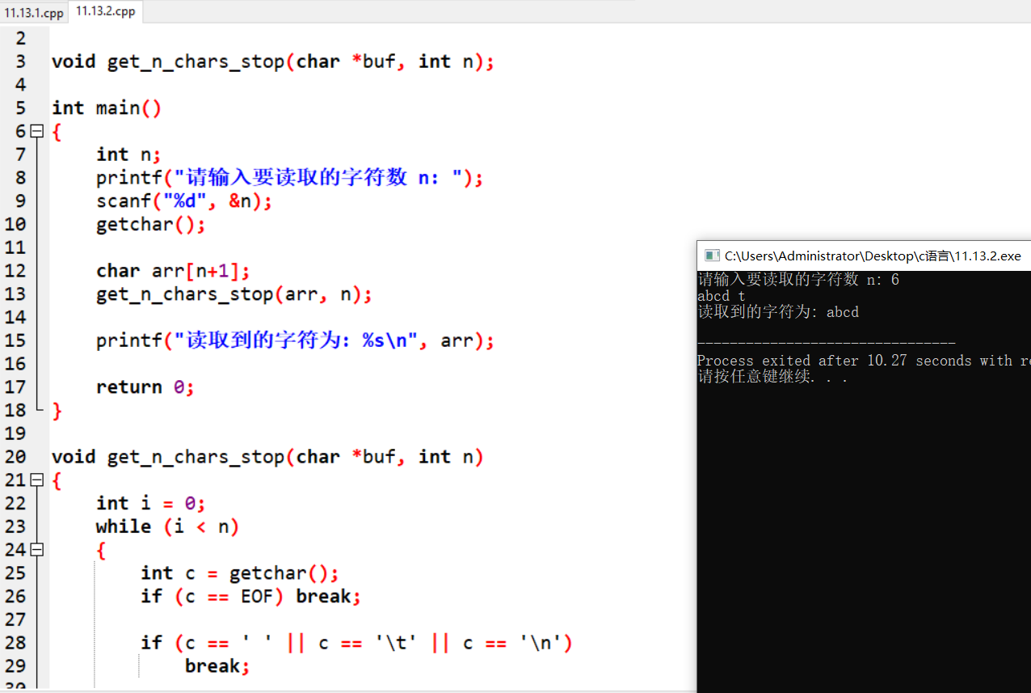
Task: Click the 'while (i < n)' statement
Action: (x=167, y=527)
